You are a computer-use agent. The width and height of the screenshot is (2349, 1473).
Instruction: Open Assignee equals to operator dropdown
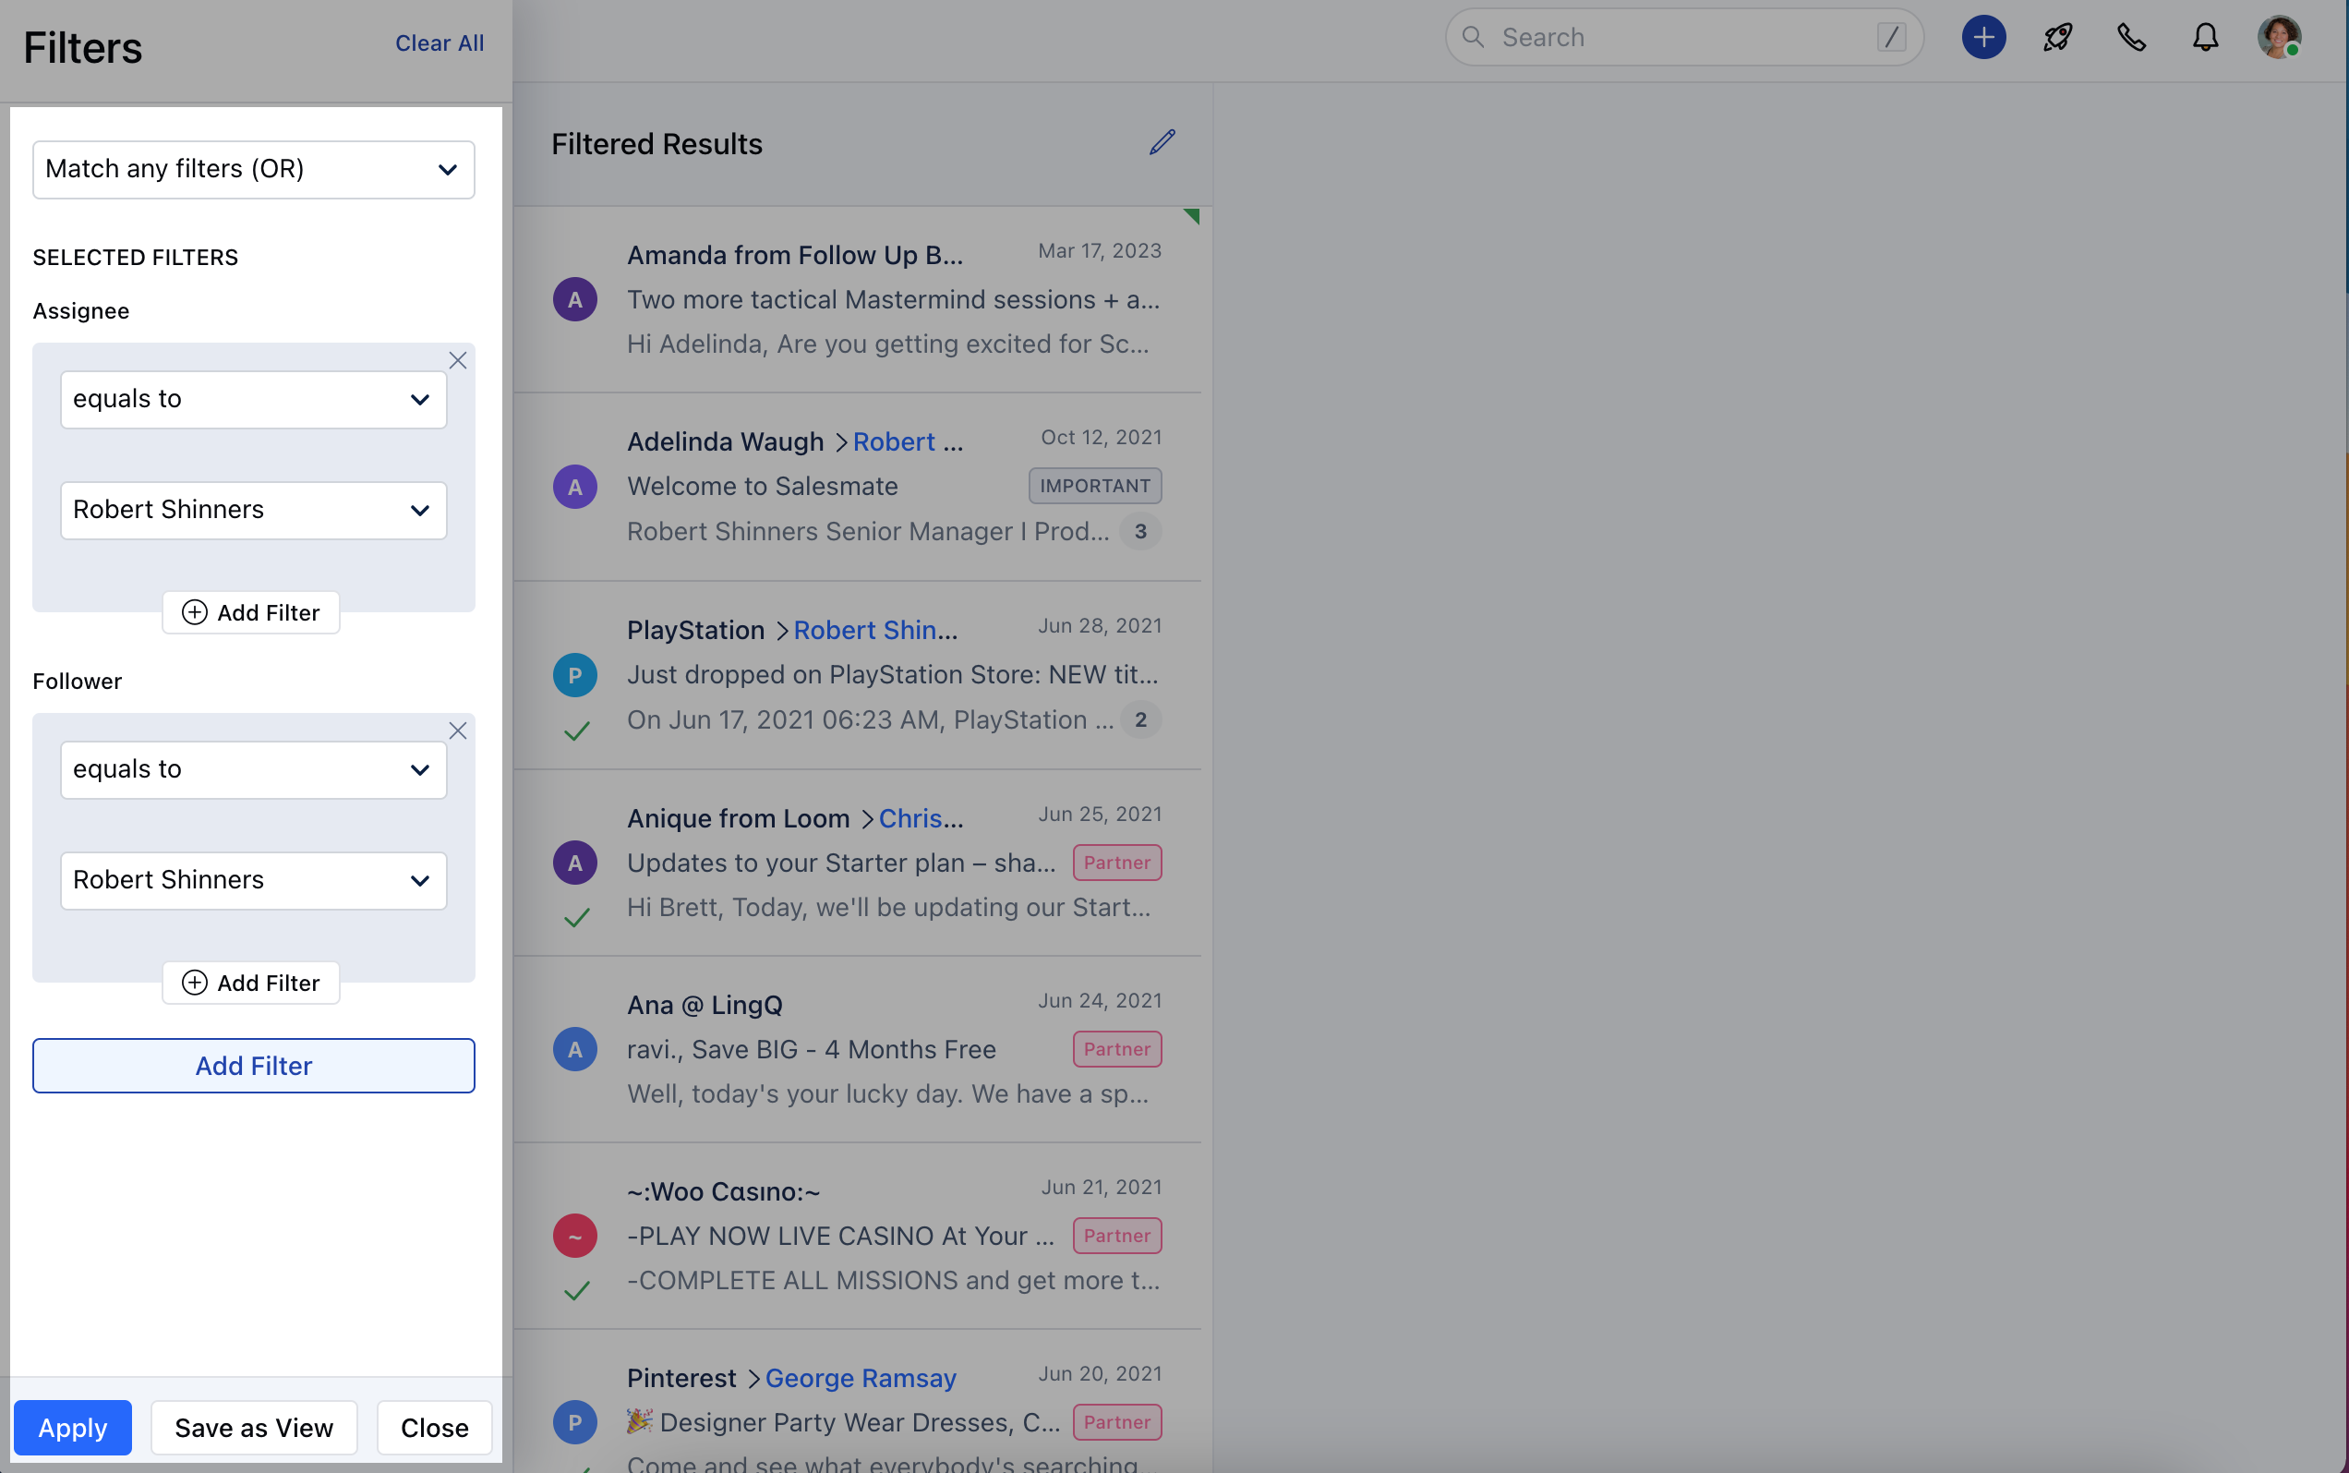(x=253, y=400)
